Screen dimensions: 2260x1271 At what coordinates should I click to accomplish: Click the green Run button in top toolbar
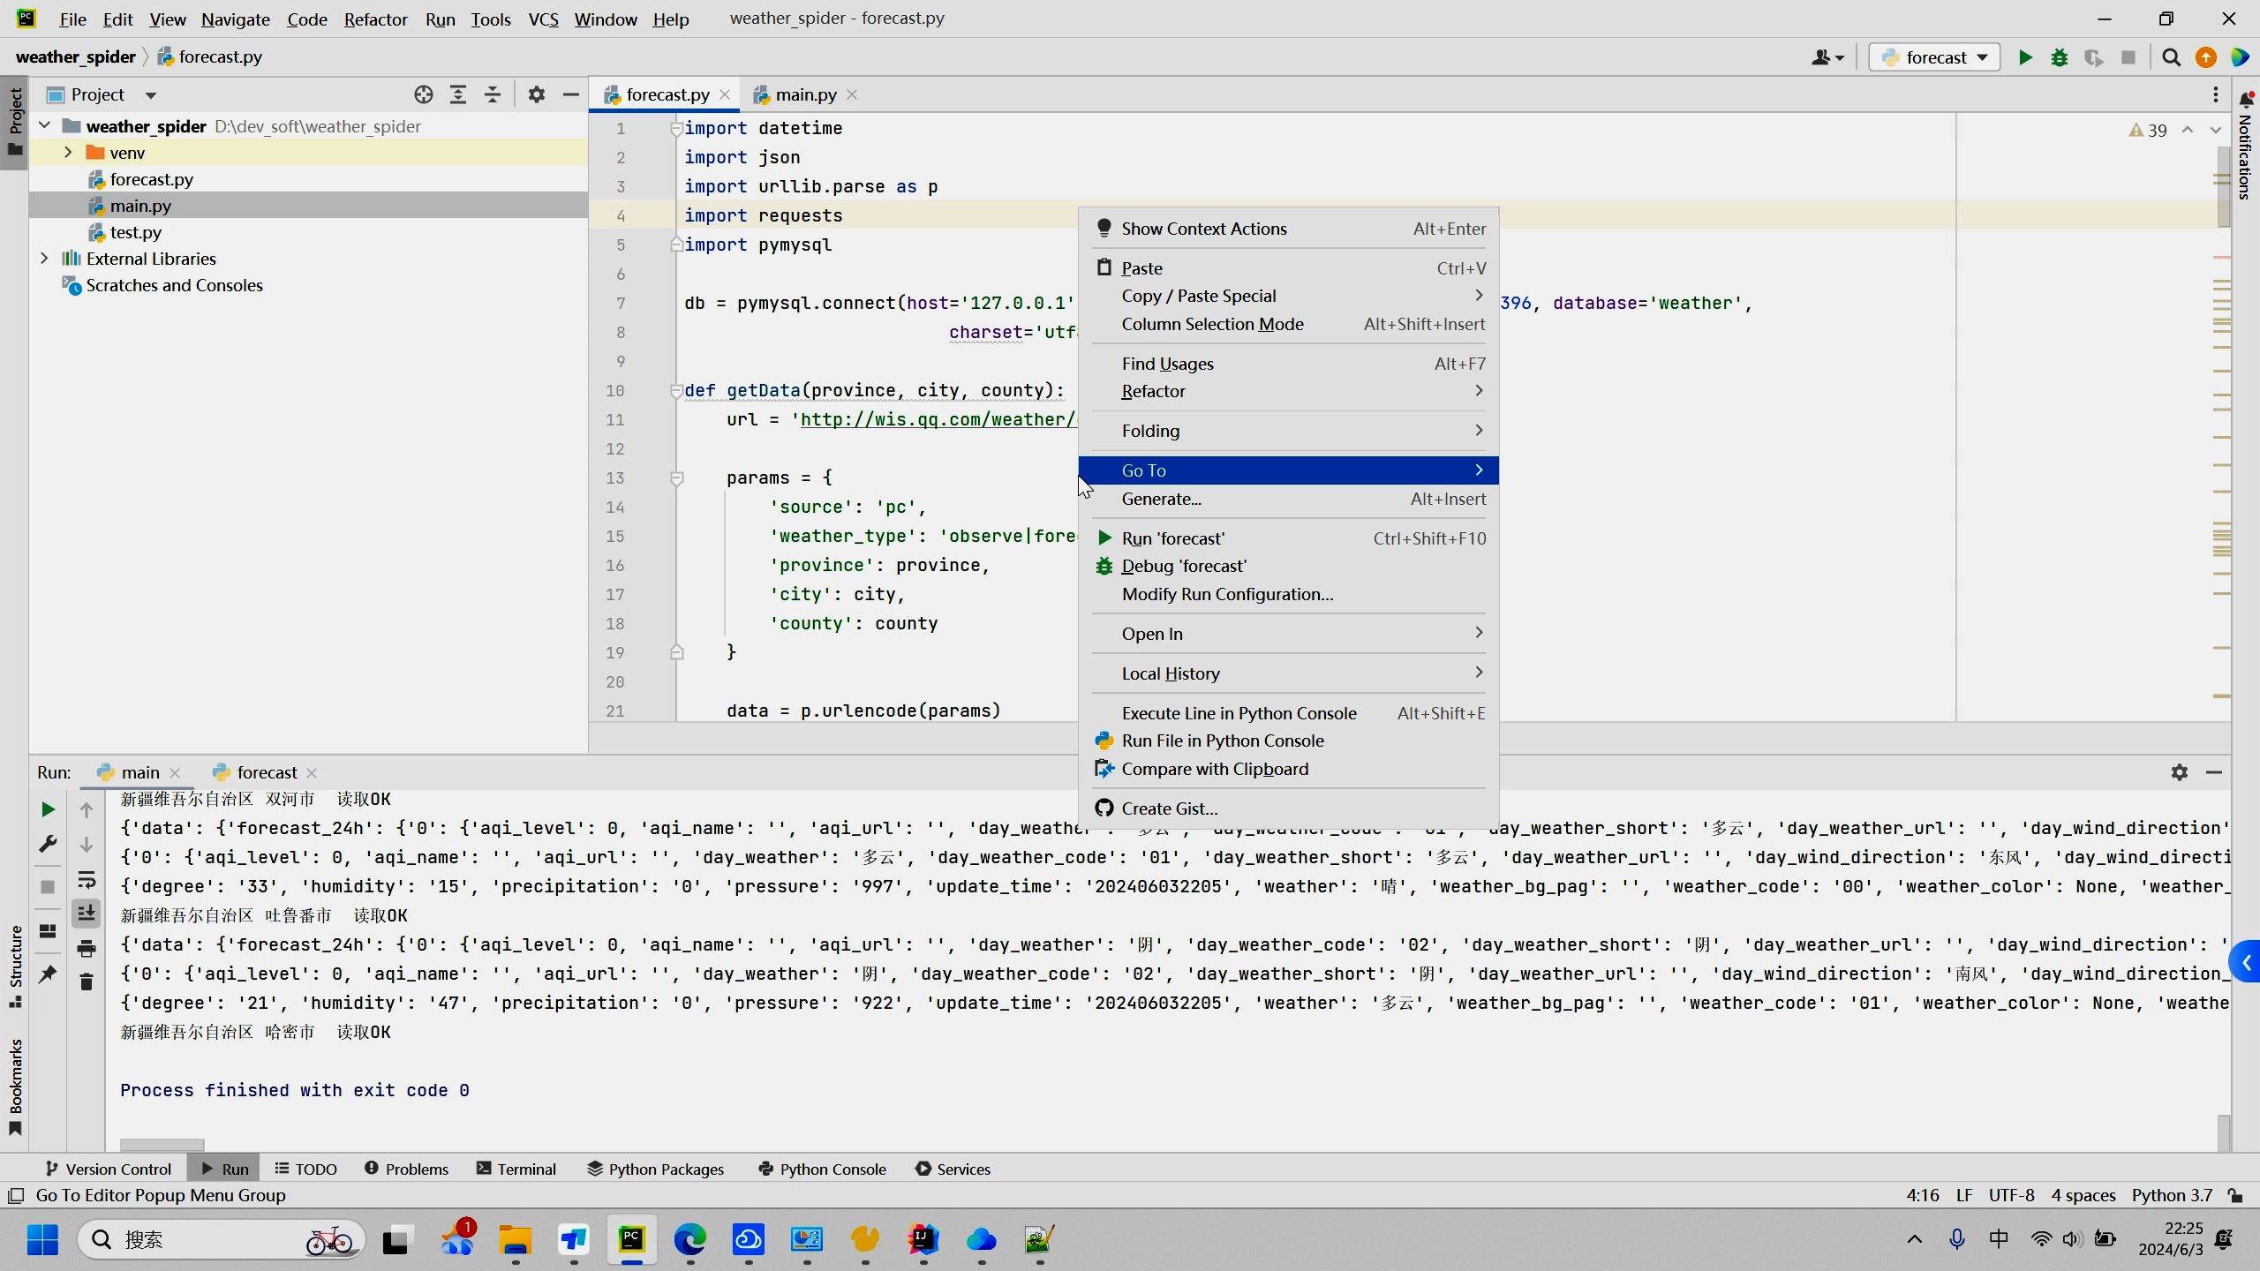click(x=2025, y=57)
